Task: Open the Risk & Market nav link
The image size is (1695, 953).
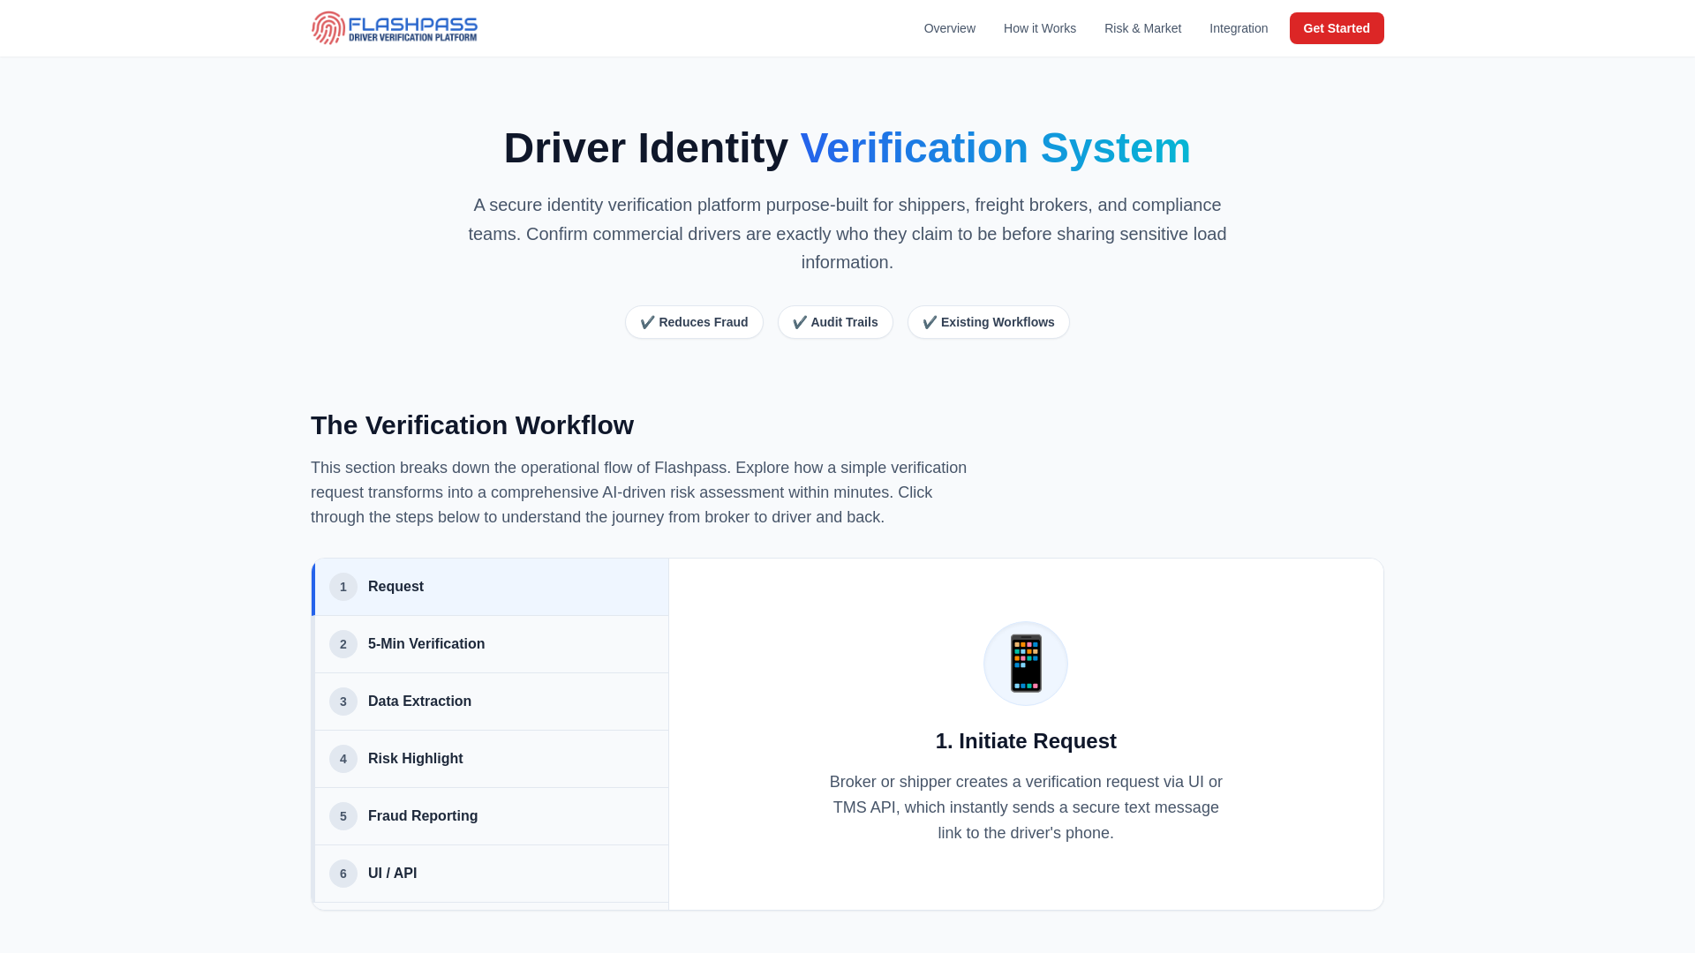Action: coord(1142,28)
